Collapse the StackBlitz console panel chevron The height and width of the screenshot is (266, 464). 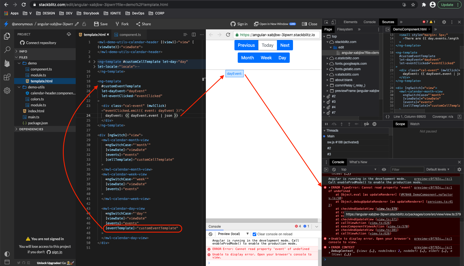tap(317, 226)
